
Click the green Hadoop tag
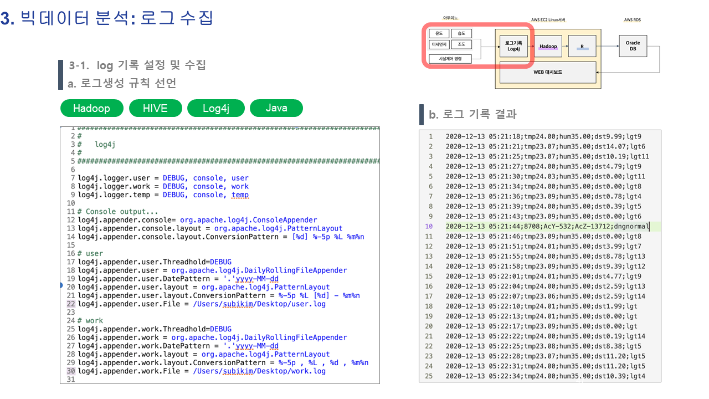(91, 108)
